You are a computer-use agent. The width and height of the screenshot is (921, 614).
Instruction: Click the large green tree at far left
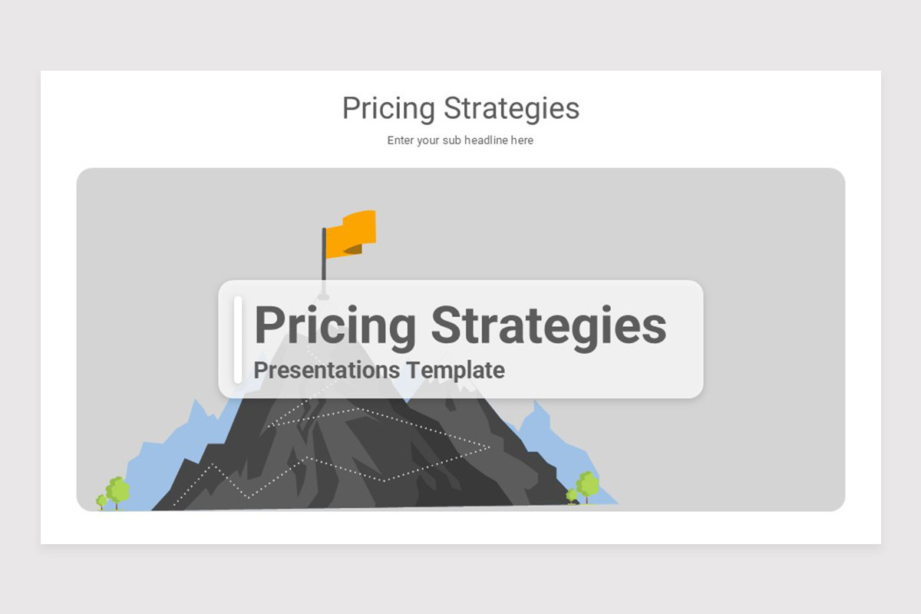click(x=117, y=492)
